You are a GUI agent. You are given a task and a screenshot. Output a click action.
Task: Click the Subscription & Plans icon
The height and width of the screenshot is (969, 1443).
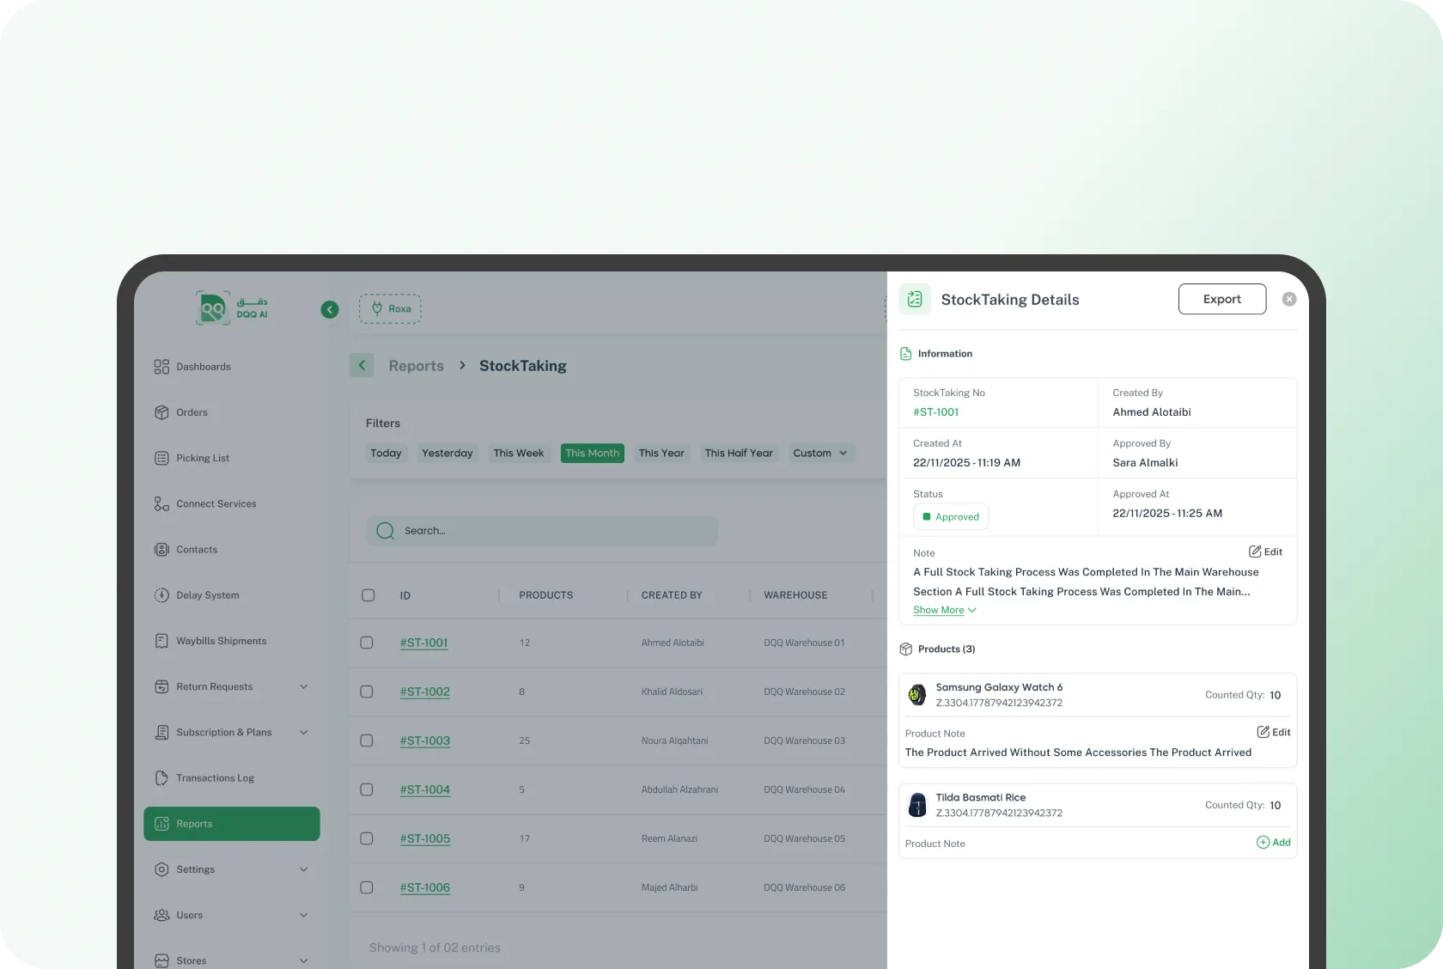(x=161, y=732)
